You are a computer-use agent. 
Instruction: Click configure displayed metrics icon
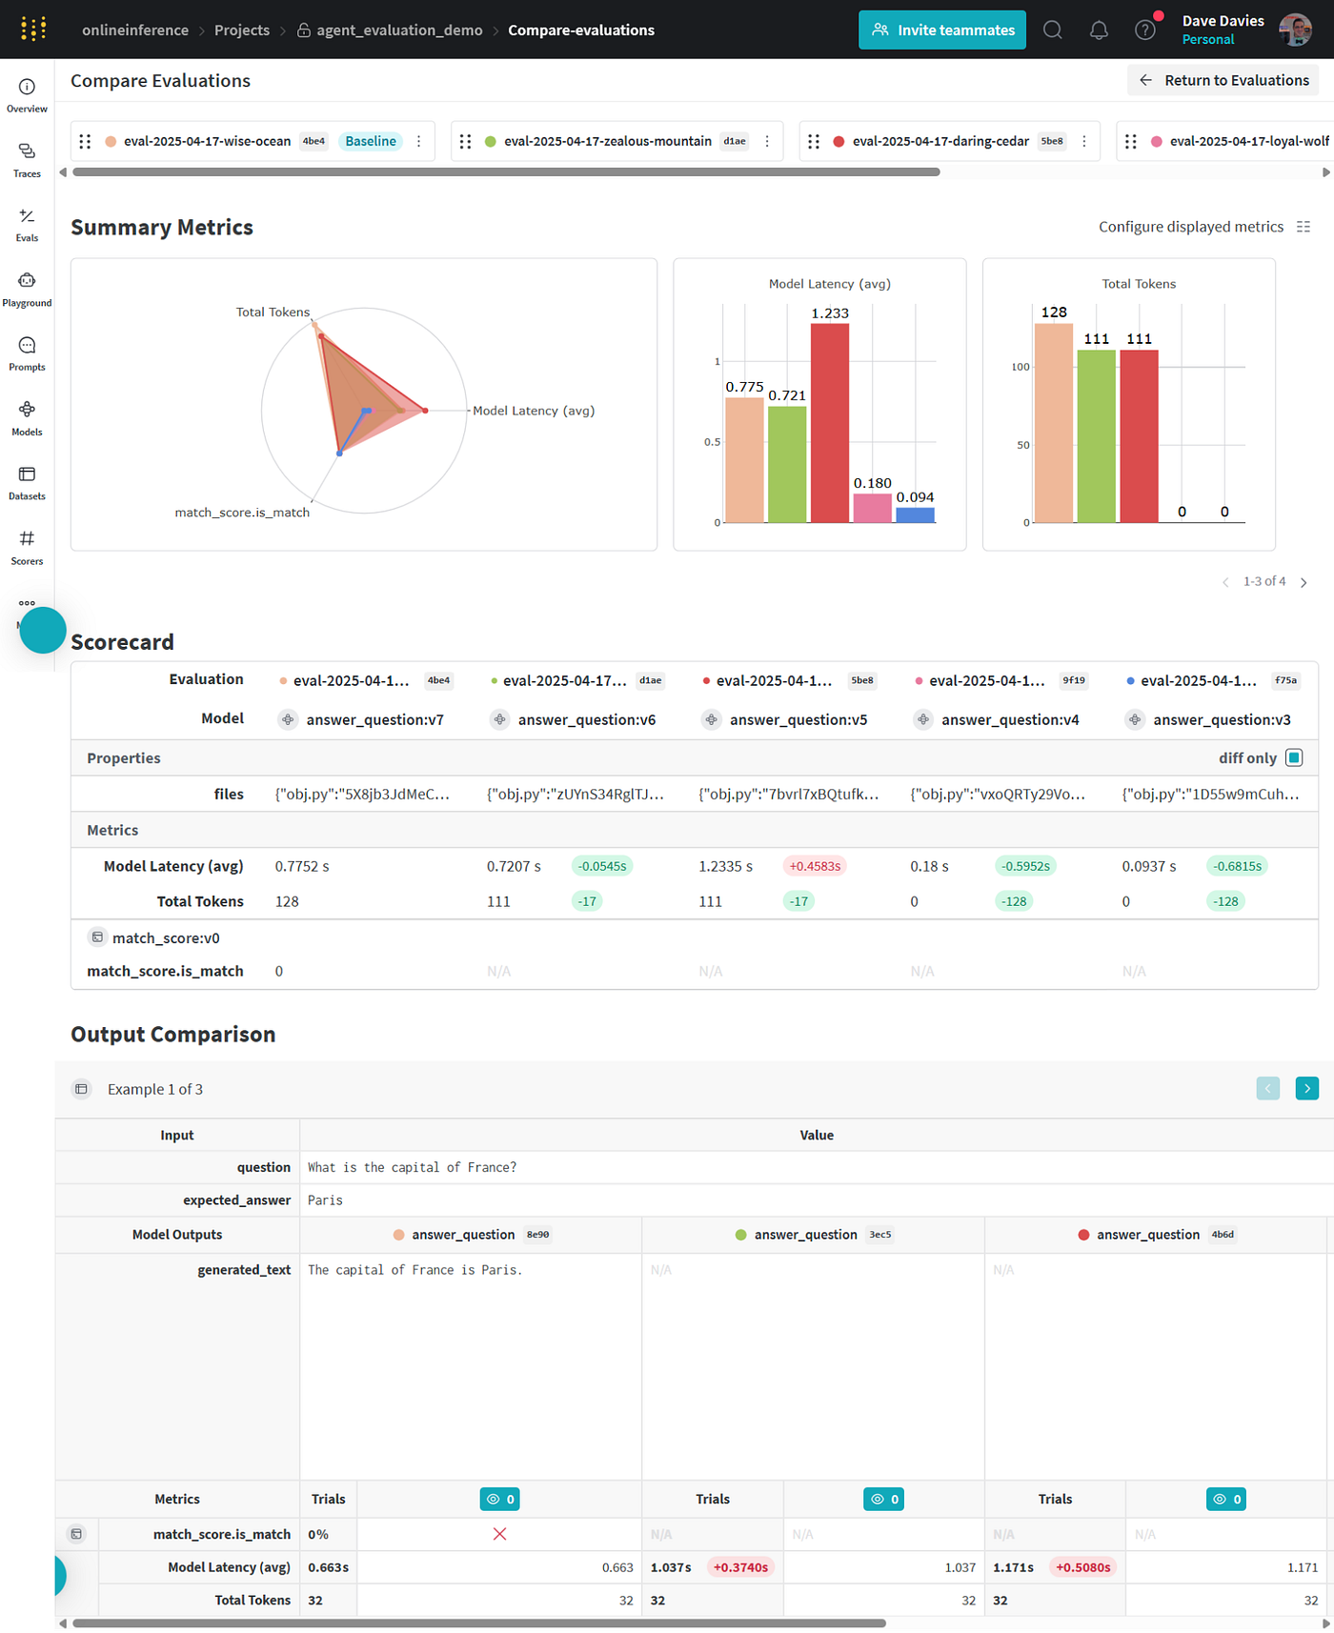1304,227
